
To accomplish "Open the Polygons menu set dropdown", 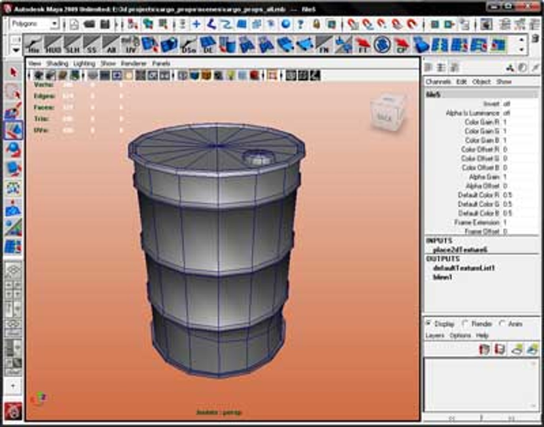I will tap(35, 24).
